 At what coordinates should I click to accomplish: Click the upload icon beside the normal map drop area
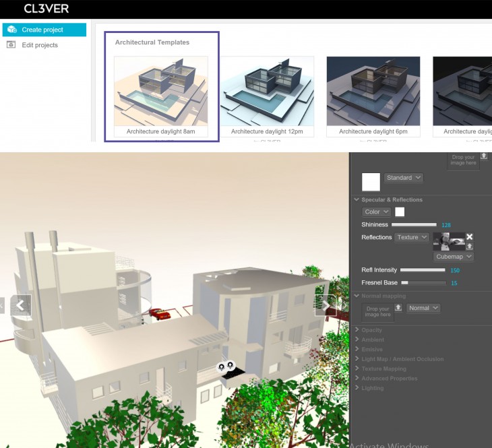coord(398,308)
